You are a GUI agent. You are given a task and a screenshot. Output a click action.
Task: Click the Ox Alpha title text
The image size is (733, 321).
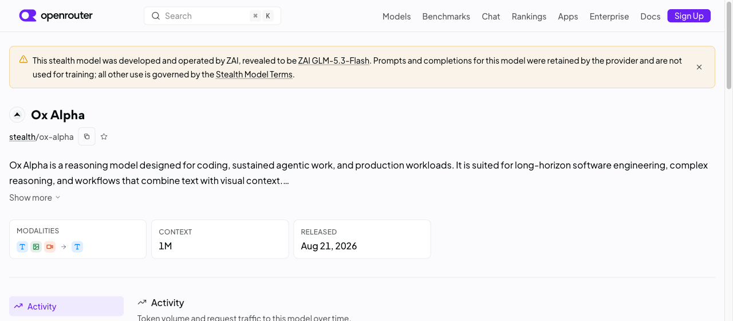58,115
